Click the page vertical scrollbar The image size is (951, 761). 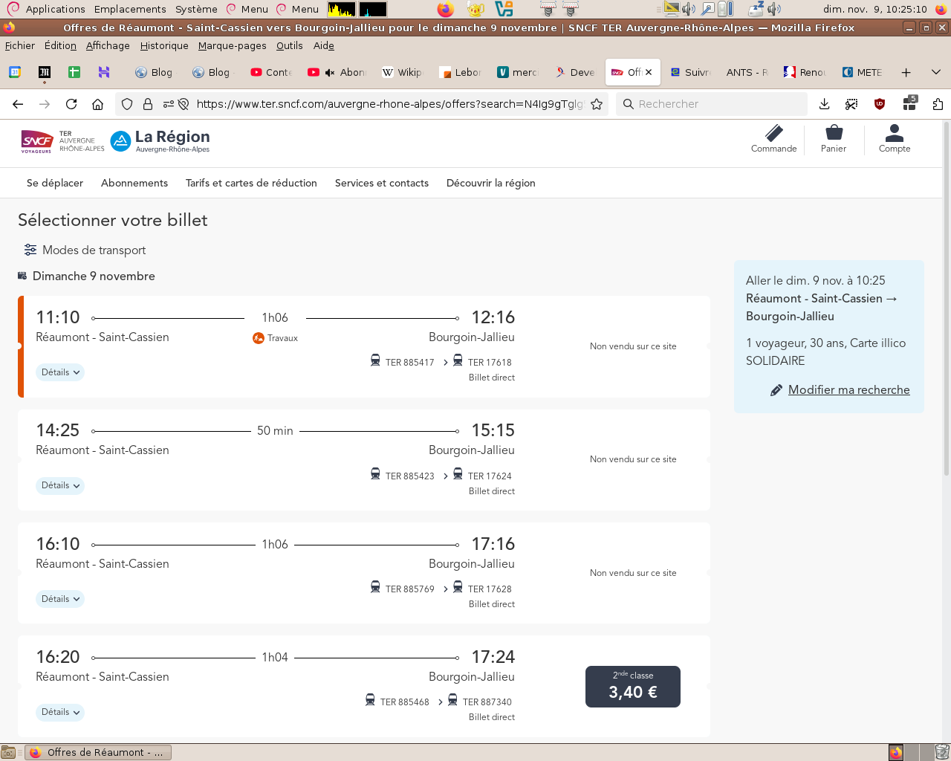point(946,297)
